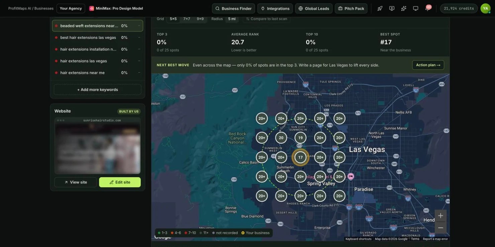495x247 pixels.
Task: Click the Business Finder search icon
Action: pos(217,8)
